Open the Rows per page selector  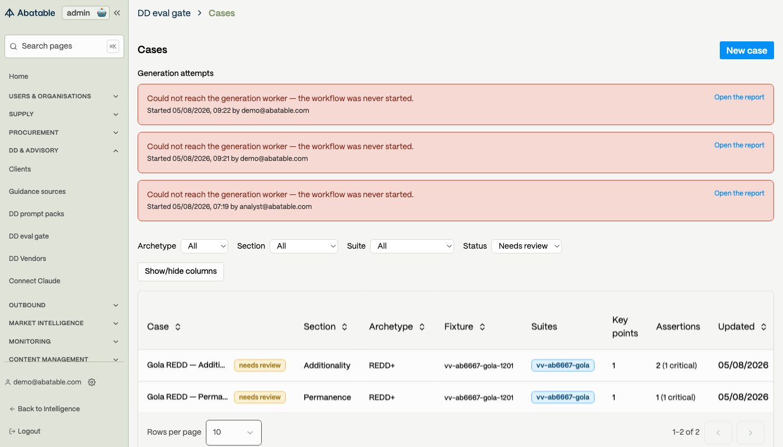click(234, 432)
